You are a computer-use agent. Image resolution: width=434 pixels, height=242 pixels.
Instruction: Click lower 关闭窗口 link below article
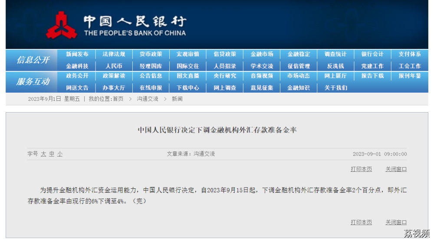[396, 223]
